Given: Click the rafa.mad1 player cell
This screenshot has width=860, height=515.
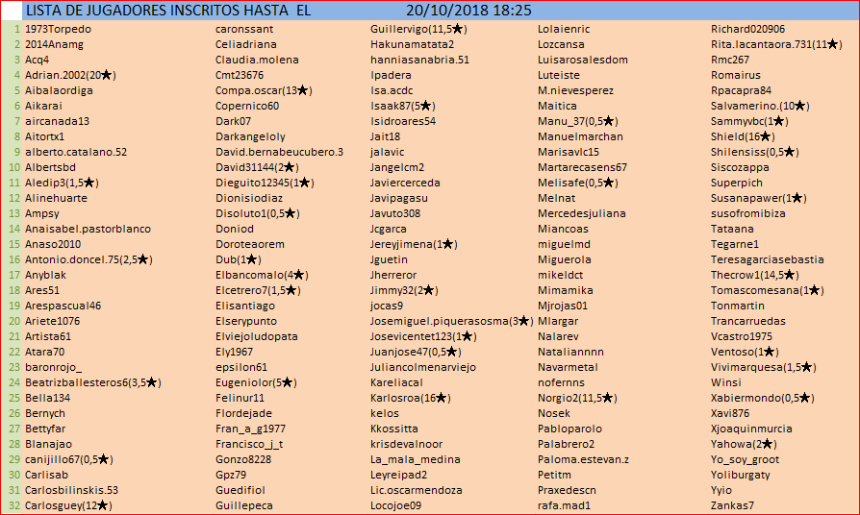Looking at the screenshot, I should pos(564,505).
